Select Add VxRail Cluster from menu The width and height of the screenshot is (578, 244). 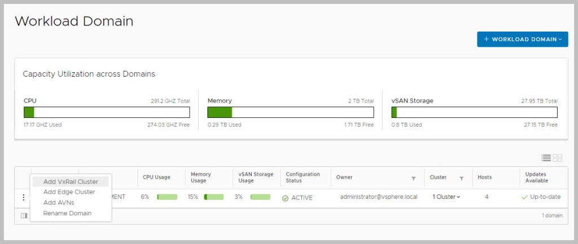click(71, 181)
